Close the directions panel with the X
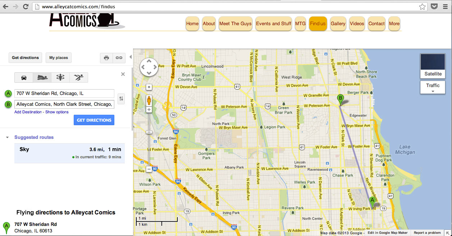Image resolution: width=452 pixels, height=236 pixels. click(x=123, y=74)
